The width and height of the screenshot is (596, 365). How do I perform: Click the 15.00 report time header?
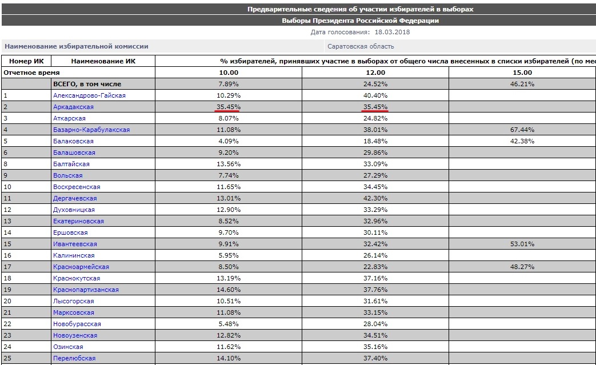[x=522, y=72]
